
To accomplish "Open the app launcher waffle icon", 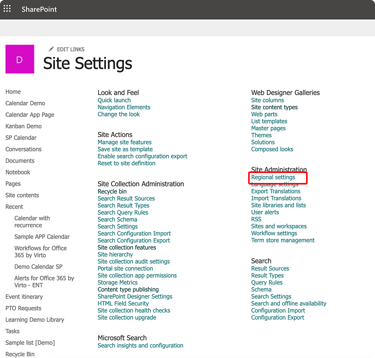I will [x=7, y=9].
